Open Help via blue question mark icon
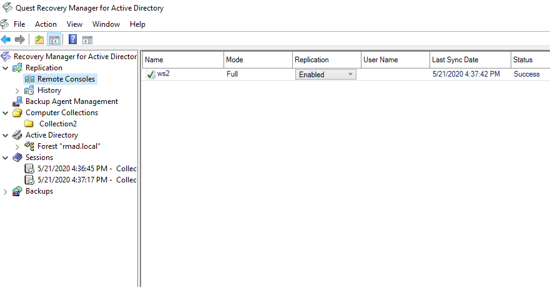This screenshot has width=550, height=287. pyautogui.click(x=72, y=39)
